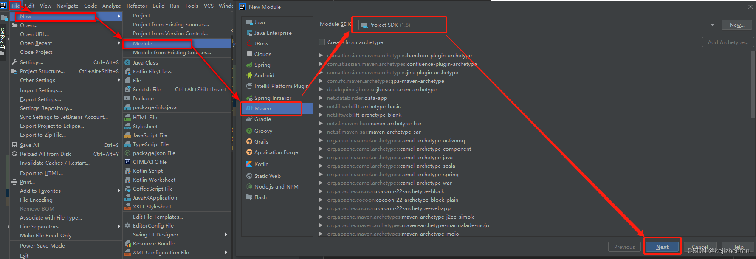Select the Android robot icon
Screen dimensions: 756x259
point(249,76)
